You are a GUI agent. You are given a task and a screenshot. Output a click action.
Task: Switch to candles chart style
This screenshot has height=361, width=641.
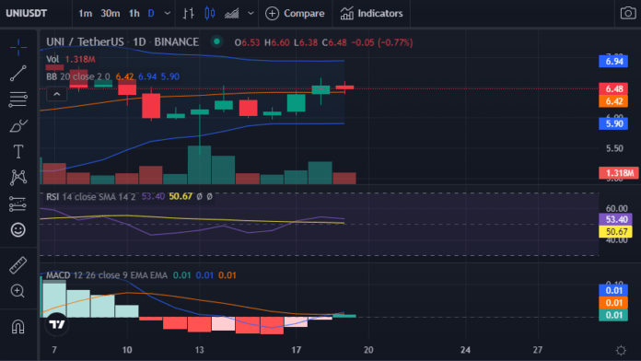[210, 13]
